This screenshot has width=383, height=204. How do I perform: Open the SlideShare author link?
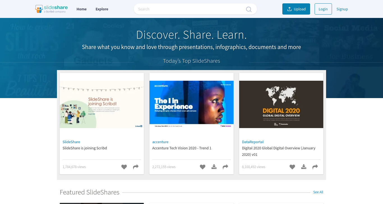(x=71, y=142)
